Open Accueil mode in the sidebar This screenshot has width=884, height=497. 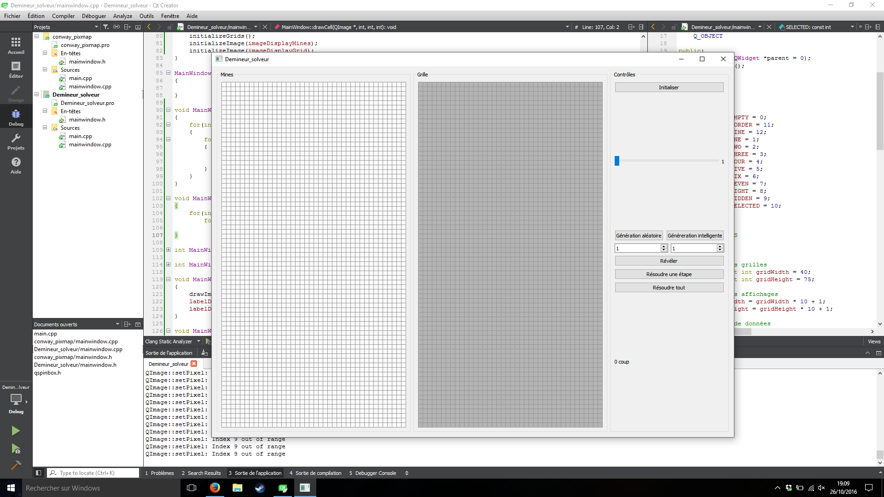point(16,46)
